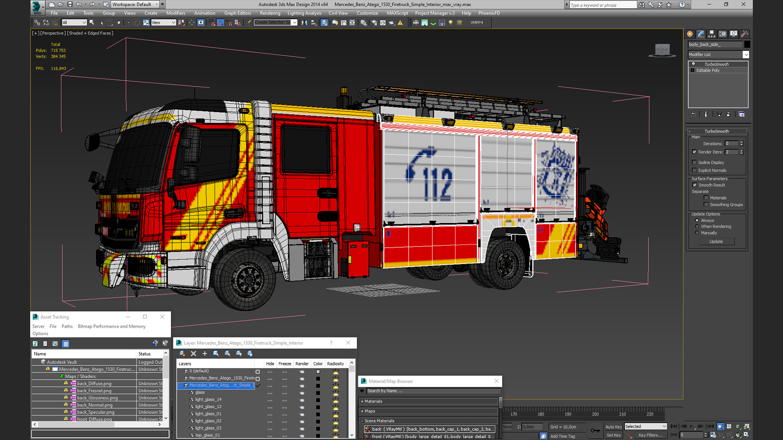Open the Modifiers menu
This screenshot has height=440, width=783.
click(175, 13)
